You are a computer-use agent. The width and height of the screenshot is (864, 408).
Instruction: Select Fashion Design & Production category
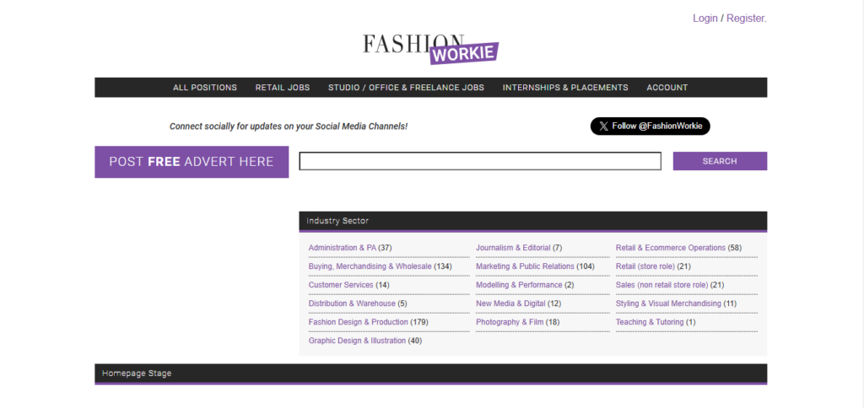[x=359, y=322]
